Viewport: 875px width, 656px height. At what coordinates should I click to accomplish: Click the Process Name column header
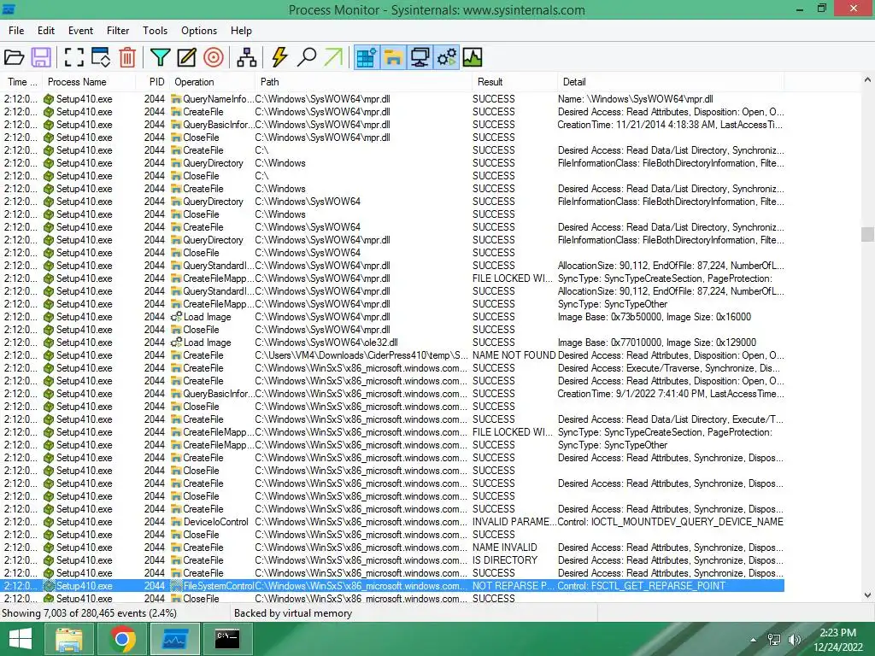89,82
